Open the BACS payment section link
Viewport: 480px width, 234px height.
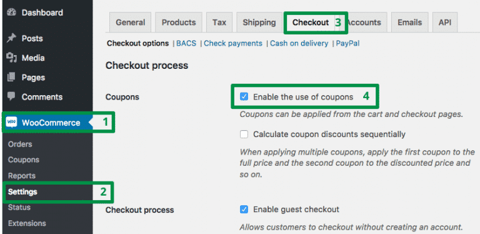coord(186,44)
